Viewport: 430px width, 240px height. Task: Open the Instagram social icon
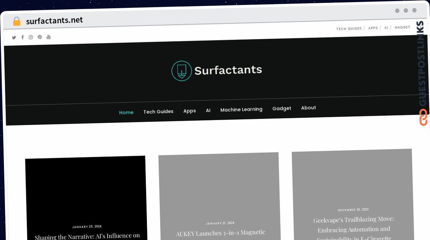[x=31, y=37]
